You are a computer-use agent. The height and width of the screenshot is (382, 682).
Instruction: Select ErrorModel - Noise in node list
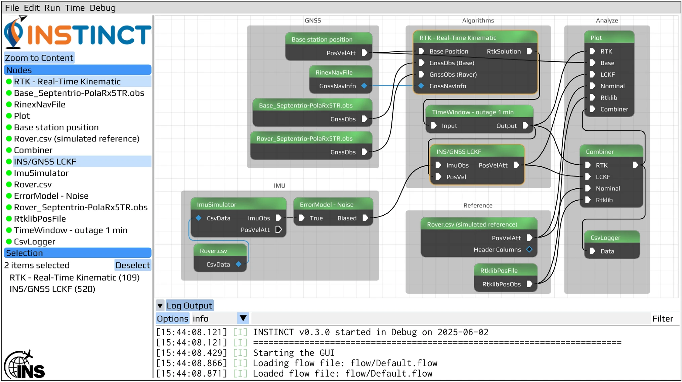51,196
